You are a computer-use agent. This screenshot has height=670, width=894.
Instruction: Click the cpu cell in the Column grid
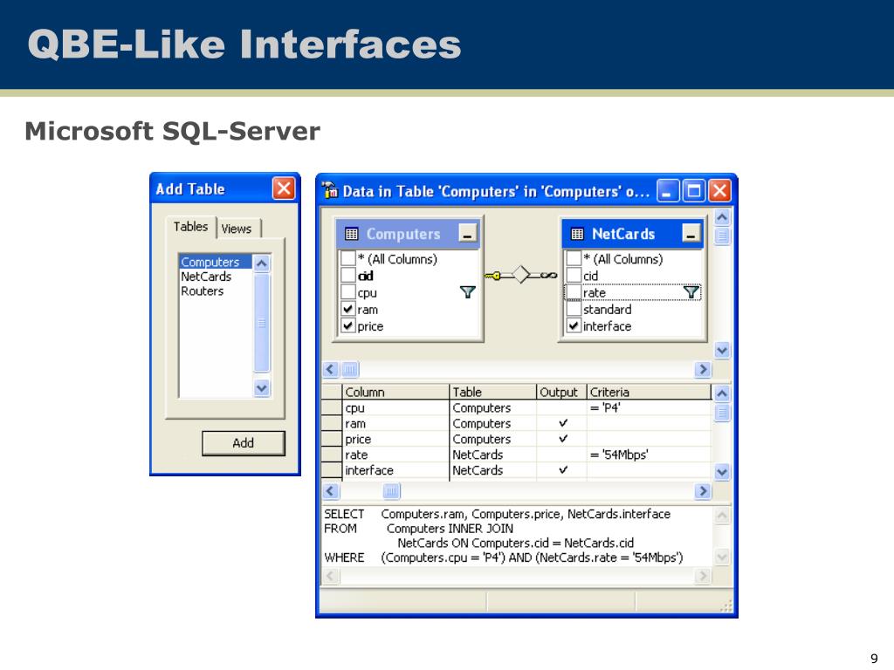pos(395,408)
